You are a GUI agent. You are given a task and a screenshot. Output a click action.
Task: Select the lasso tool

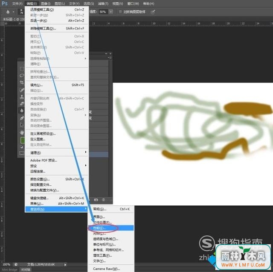(x=22, y=76)
